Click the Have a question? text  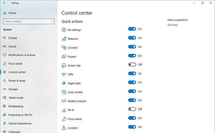coord(178,20)
